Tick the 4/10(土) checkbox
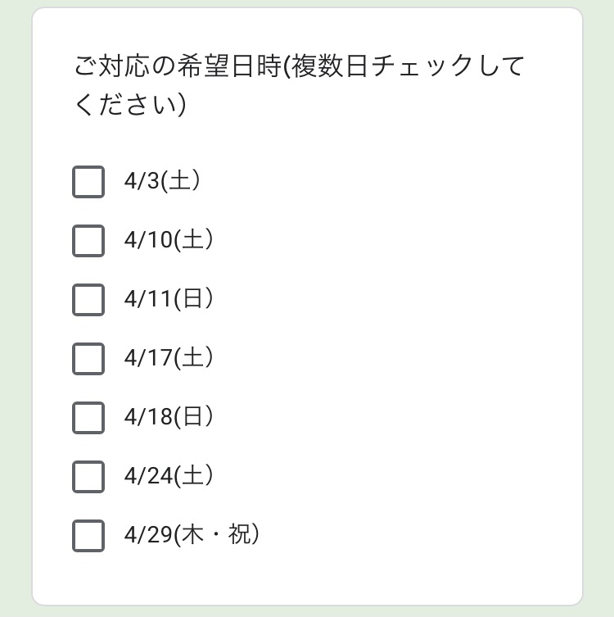Image resolution: width=614 pixels, height=617 pixels. tap(88, 241)
